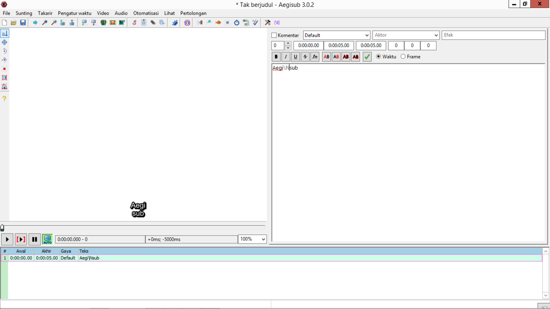The width and height of the screenshot is (550, 309).
Task: Pause video playback
Action: [34, 239]
